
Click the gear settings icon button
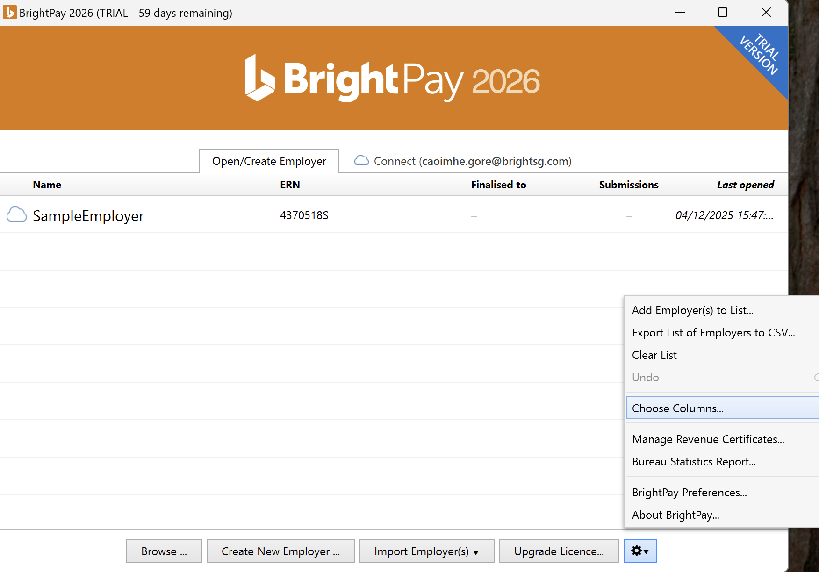639,551
